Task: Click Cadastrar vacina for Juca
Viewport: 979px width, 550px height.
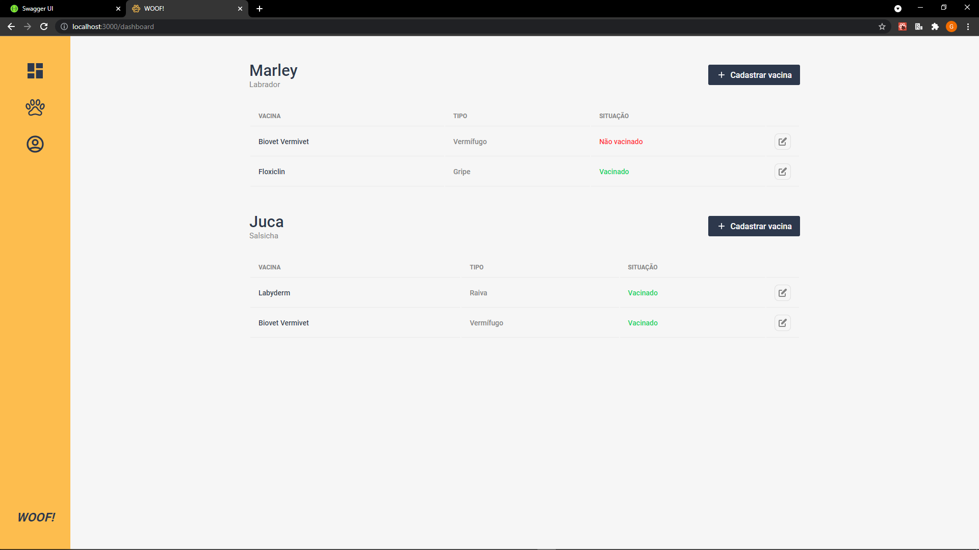Action: pyautogui.click(x=754, y=226)
